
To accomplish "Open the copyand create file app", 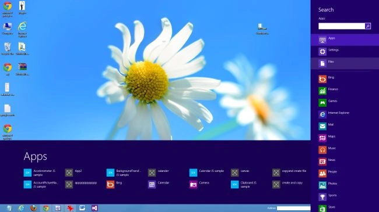I will (x=289, y=173).
